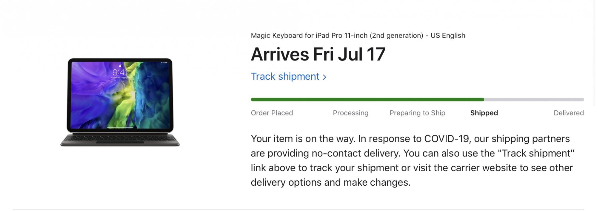Select the Delivered status step
The height and width of the screenshot is (211, 597).
[568, 113]
